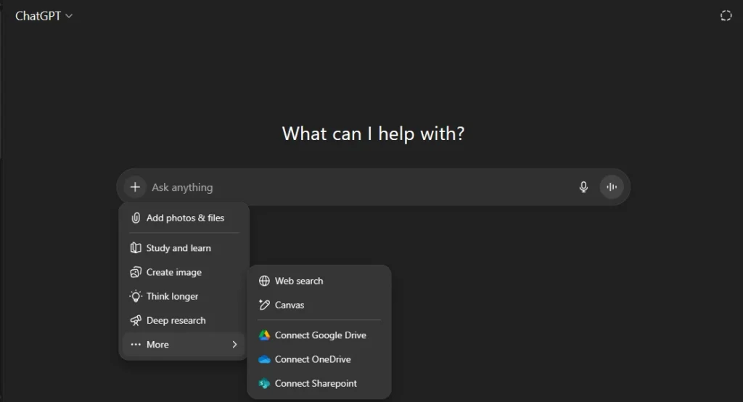This screenshot has height=402, width=743.
Task: Click the three dots icon beside More
Action: (x=136, y=345)
